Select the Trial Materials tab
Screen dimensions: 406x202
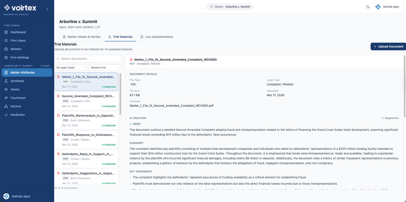(120, 37)
